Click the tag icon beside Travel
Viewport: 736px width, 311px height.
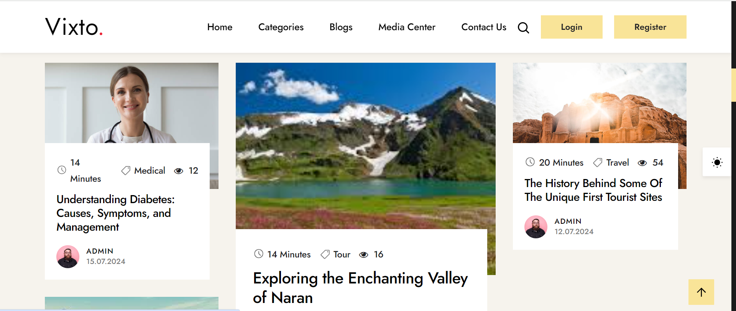click(597, 162)
